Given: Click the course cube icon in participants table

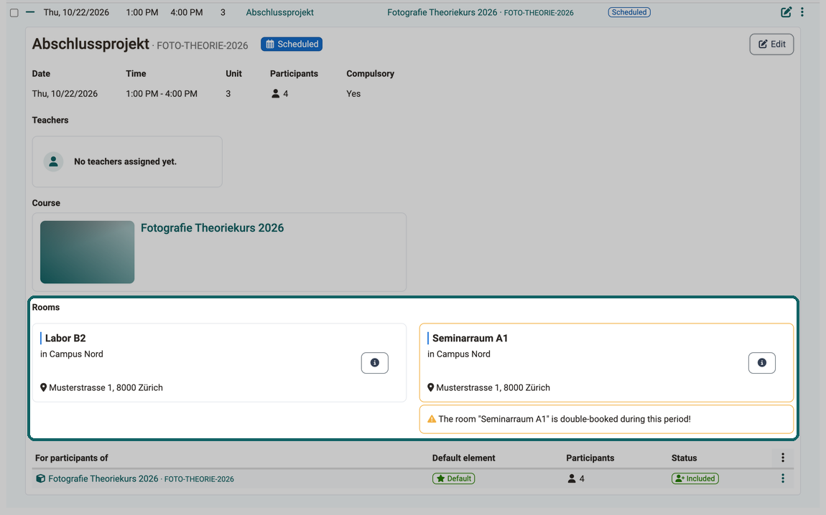Looking at the screenshot, I should pos(40,478).
